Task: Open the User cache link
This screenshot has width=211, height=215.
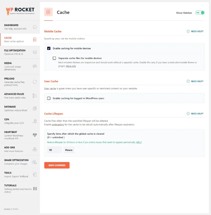Action: pos(50,88)
